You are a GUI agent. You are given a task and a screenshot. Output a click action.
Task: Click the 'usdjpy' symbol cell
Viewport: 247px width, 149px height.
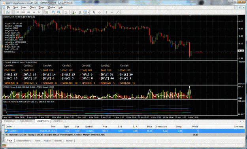(x=89, y=131)
